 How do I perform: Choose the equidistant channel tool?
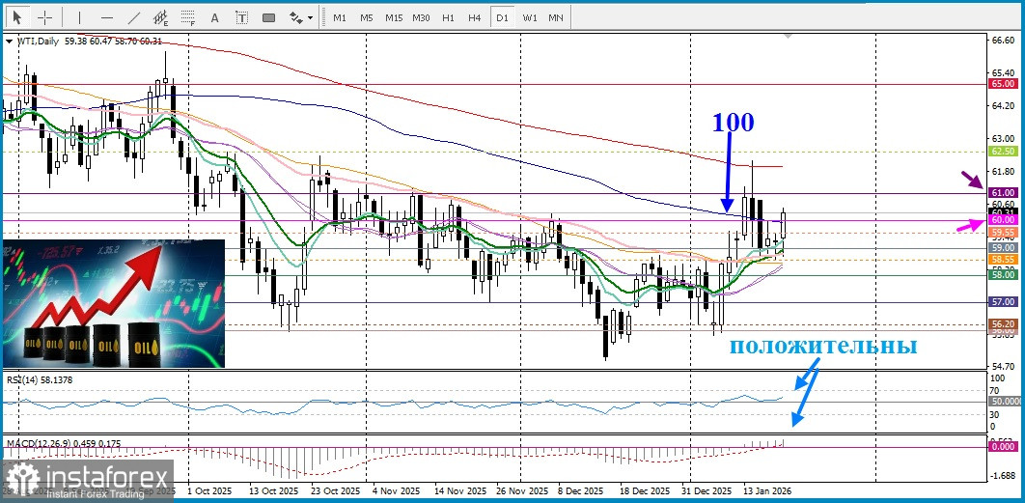(x=161, y=17)
